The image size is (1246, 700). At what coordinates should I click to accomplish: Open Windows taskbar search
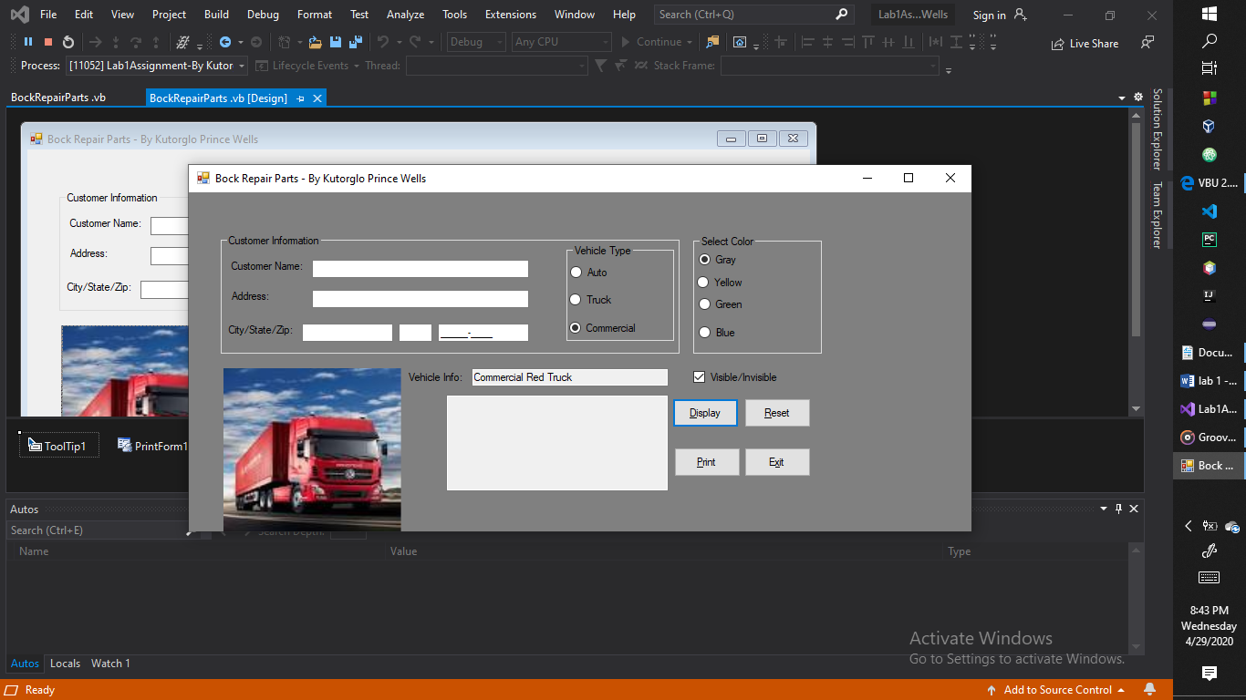pyautogui.click(x=1210, y=41)
